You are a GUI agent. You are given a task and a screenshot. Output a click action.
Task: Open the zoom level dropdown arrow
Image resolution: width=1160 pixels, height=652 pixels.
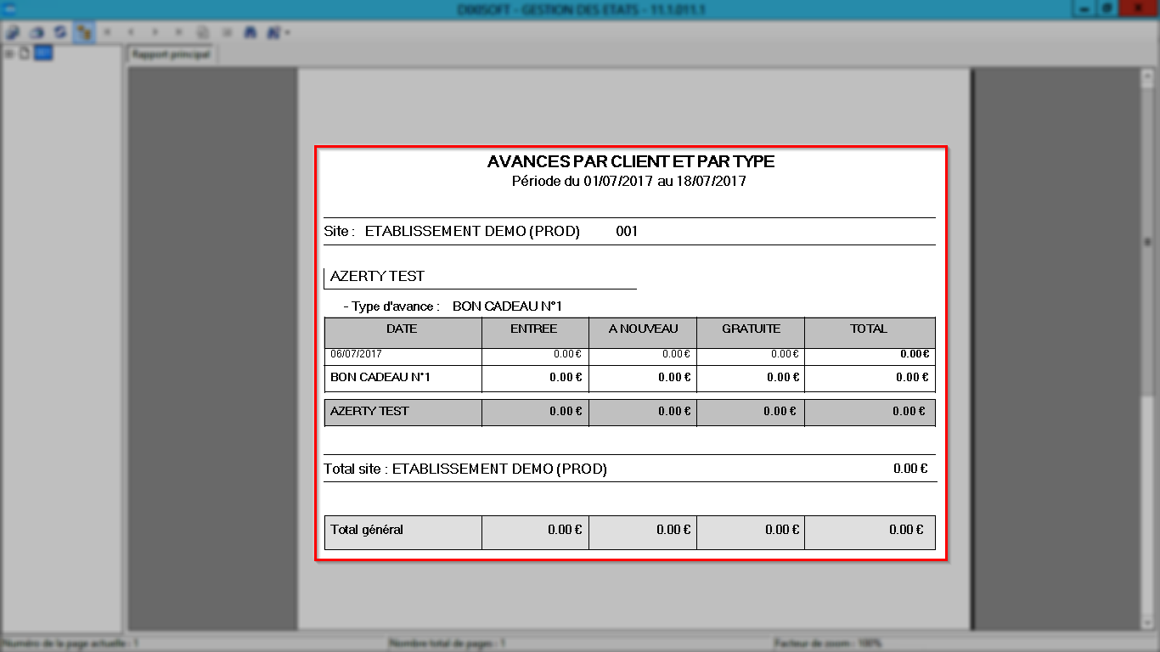point(288,32)
